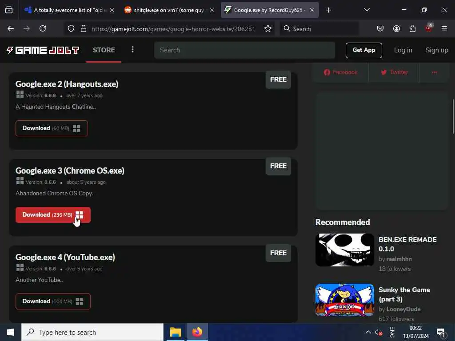Click the browser address bar URL

pos(173,29)
